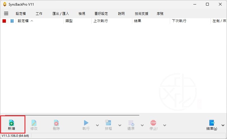
Task: Click the 結束 (Exit) icon
Action: click(212, 123)
